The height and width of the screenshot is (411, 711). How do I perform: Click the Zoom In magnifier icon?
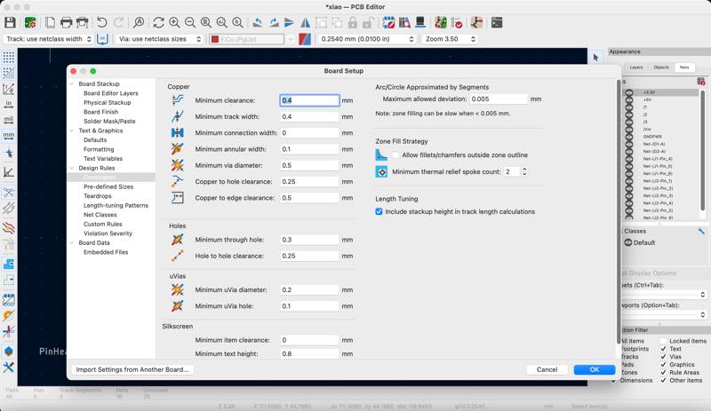point(174,22)
